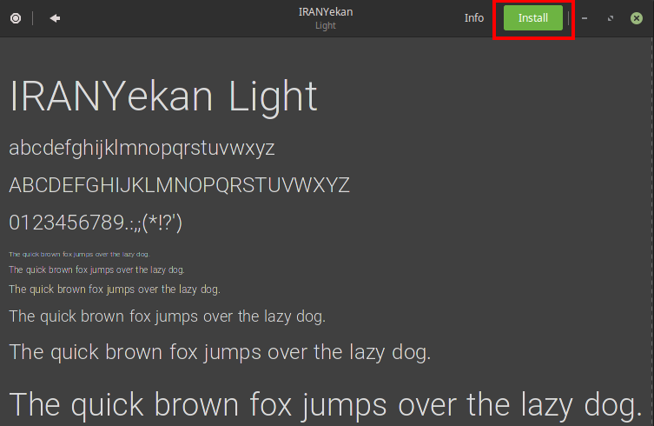The height and width of the screenshot is (426, 654).
Task: Go back using the left arrow icon
Action: click(x=55, y=18)
